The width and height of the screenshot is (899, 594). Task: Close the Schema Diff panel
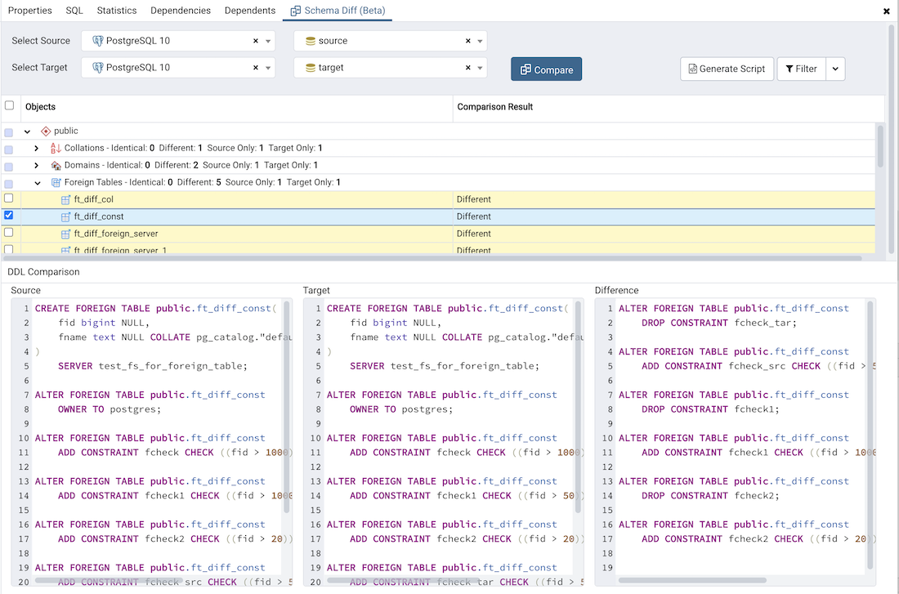887,11
